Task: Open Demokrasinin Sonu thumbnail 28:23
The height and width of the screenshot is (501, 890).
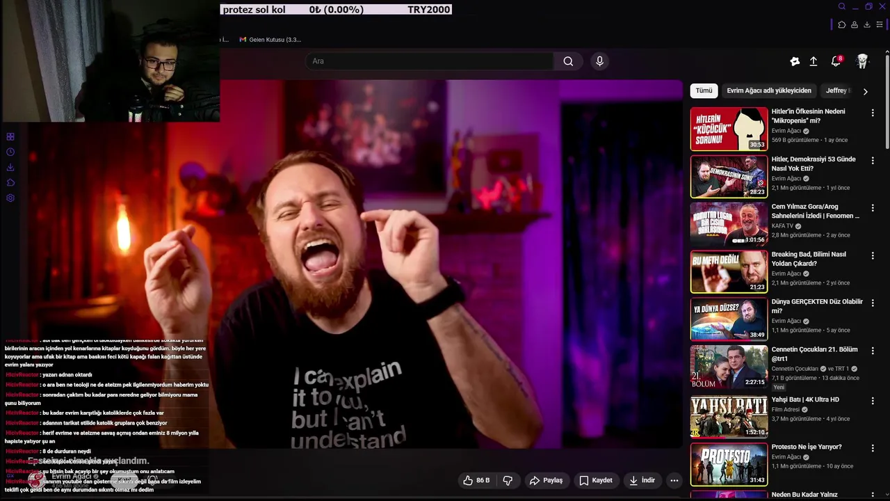Action: tap(729, 176)
